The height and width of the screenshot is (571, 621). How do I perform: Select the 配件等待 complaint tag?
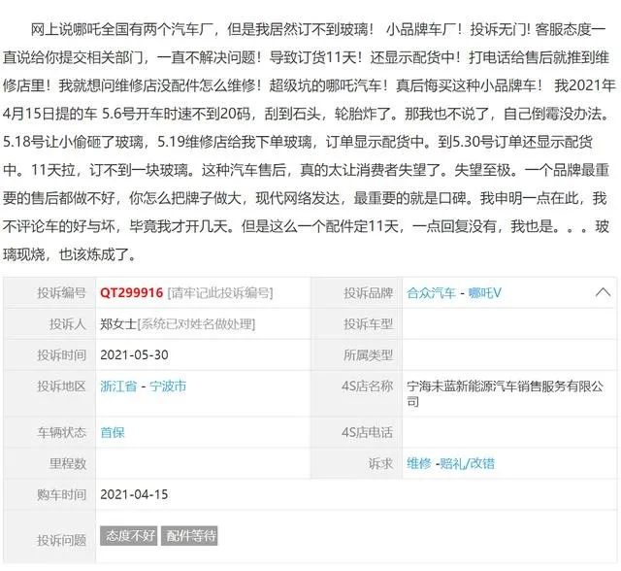[189, 536]
